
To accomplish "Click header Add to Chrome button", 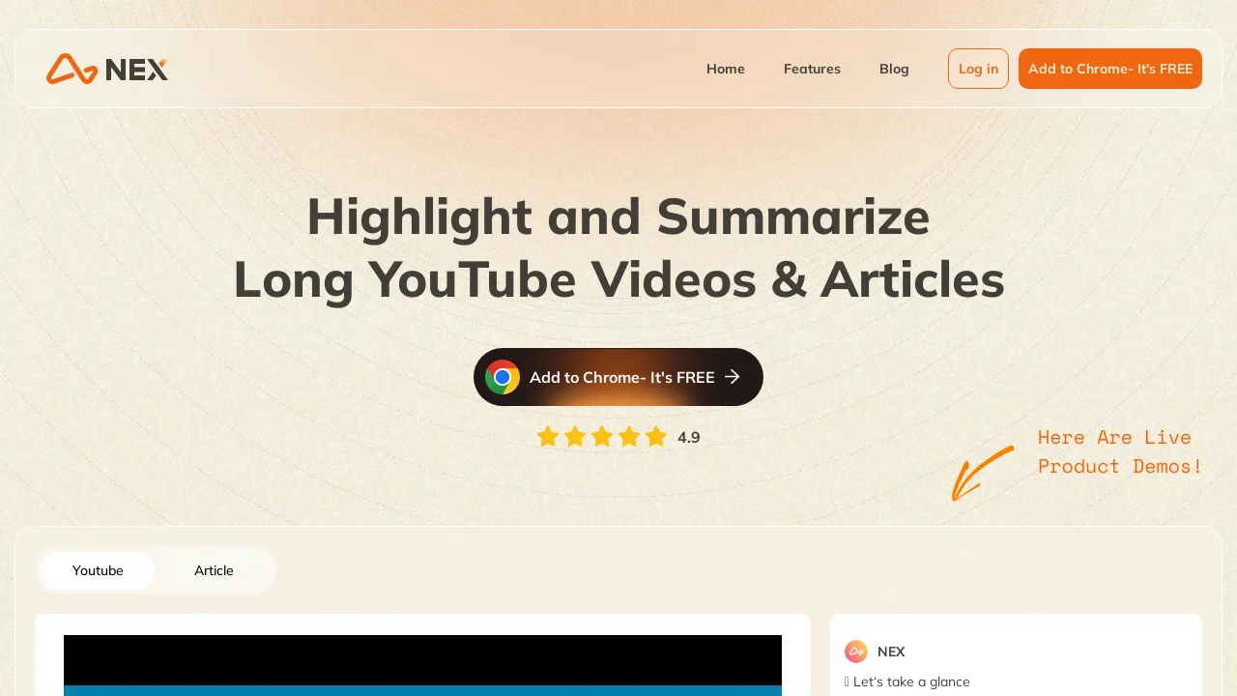I will (x=1110, y=69).
